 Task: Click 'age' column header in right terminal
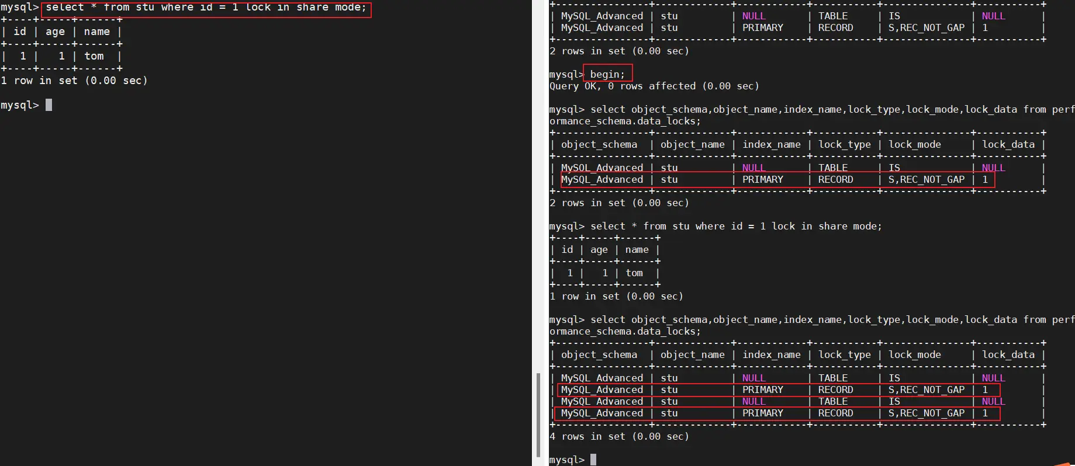tap(599, 249)
